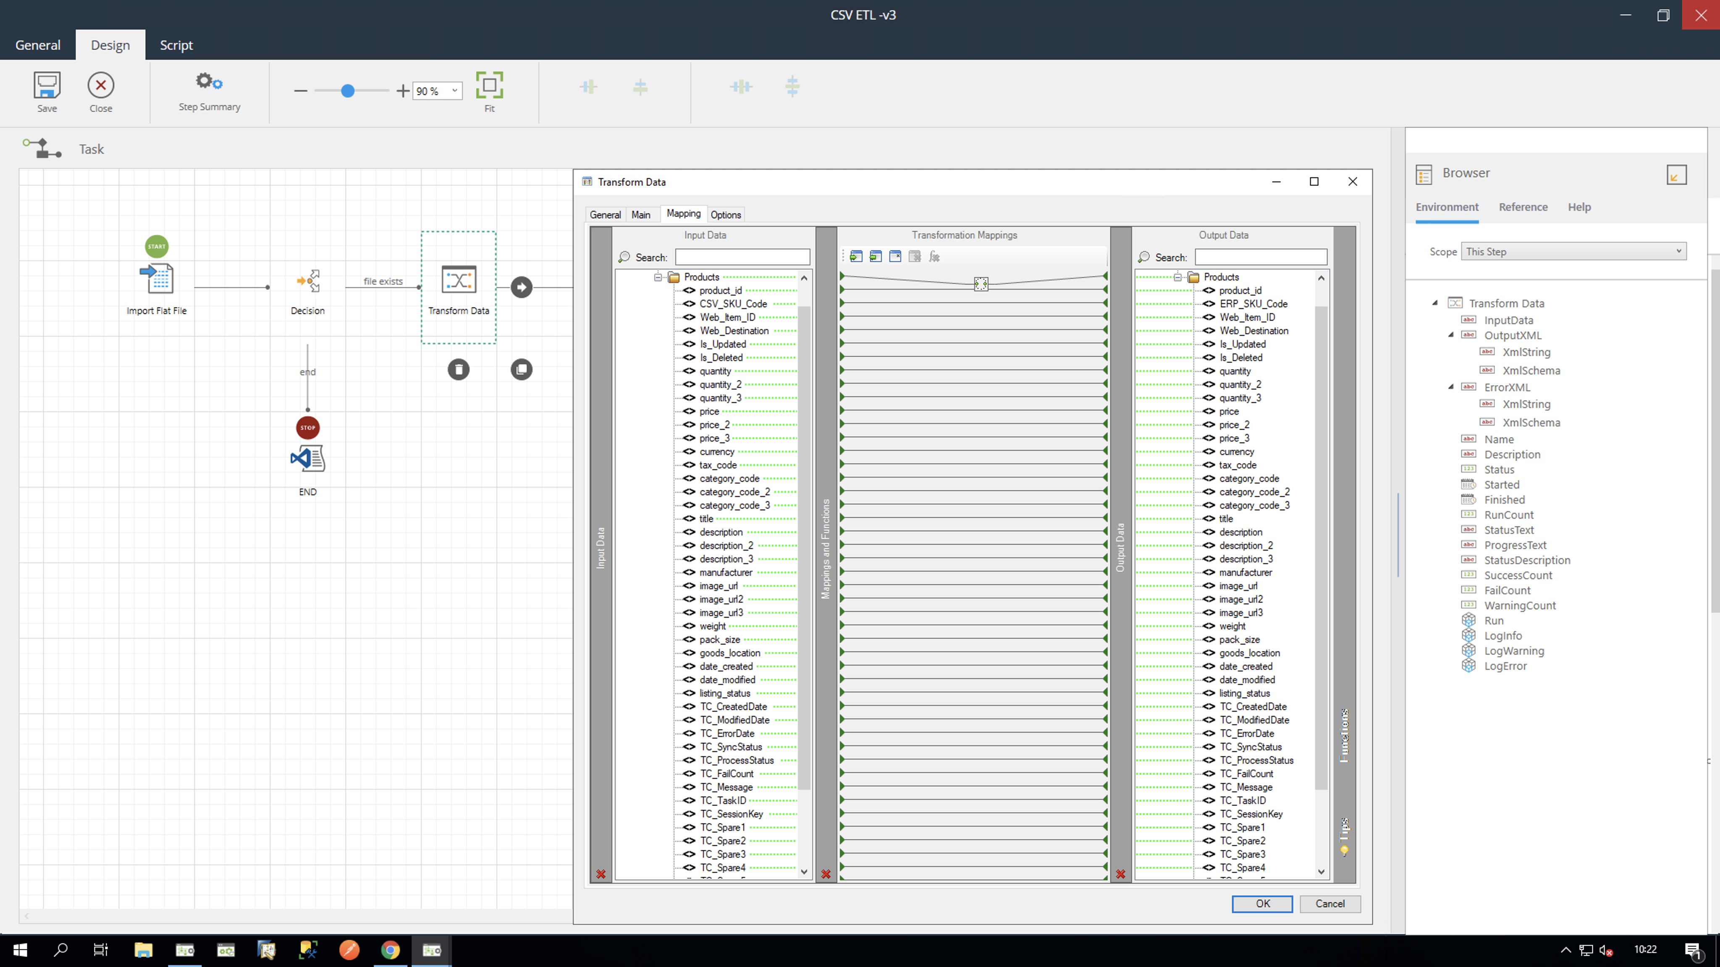This screenshot has width=1720, height=967.
Task: Switch to the General ribbon tab
Action: (37, 45)
